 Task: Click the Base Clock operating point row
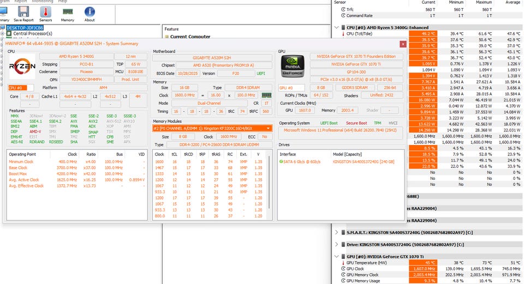pyautogui.click(x=76, y=168)
